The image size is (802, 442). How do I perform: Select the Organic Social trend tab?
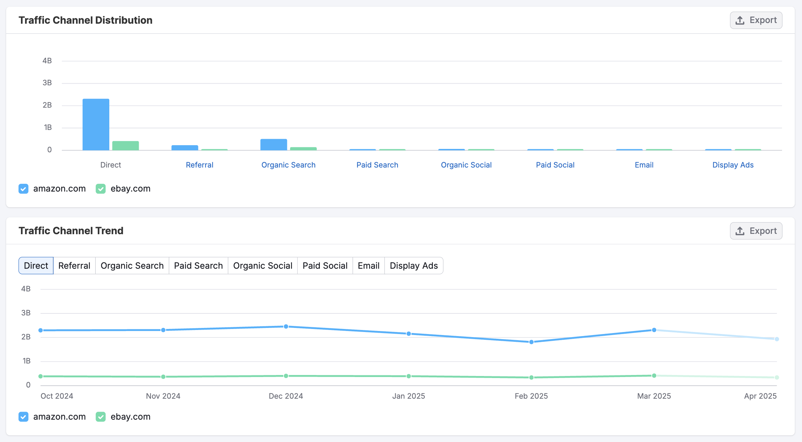[263, 266]
